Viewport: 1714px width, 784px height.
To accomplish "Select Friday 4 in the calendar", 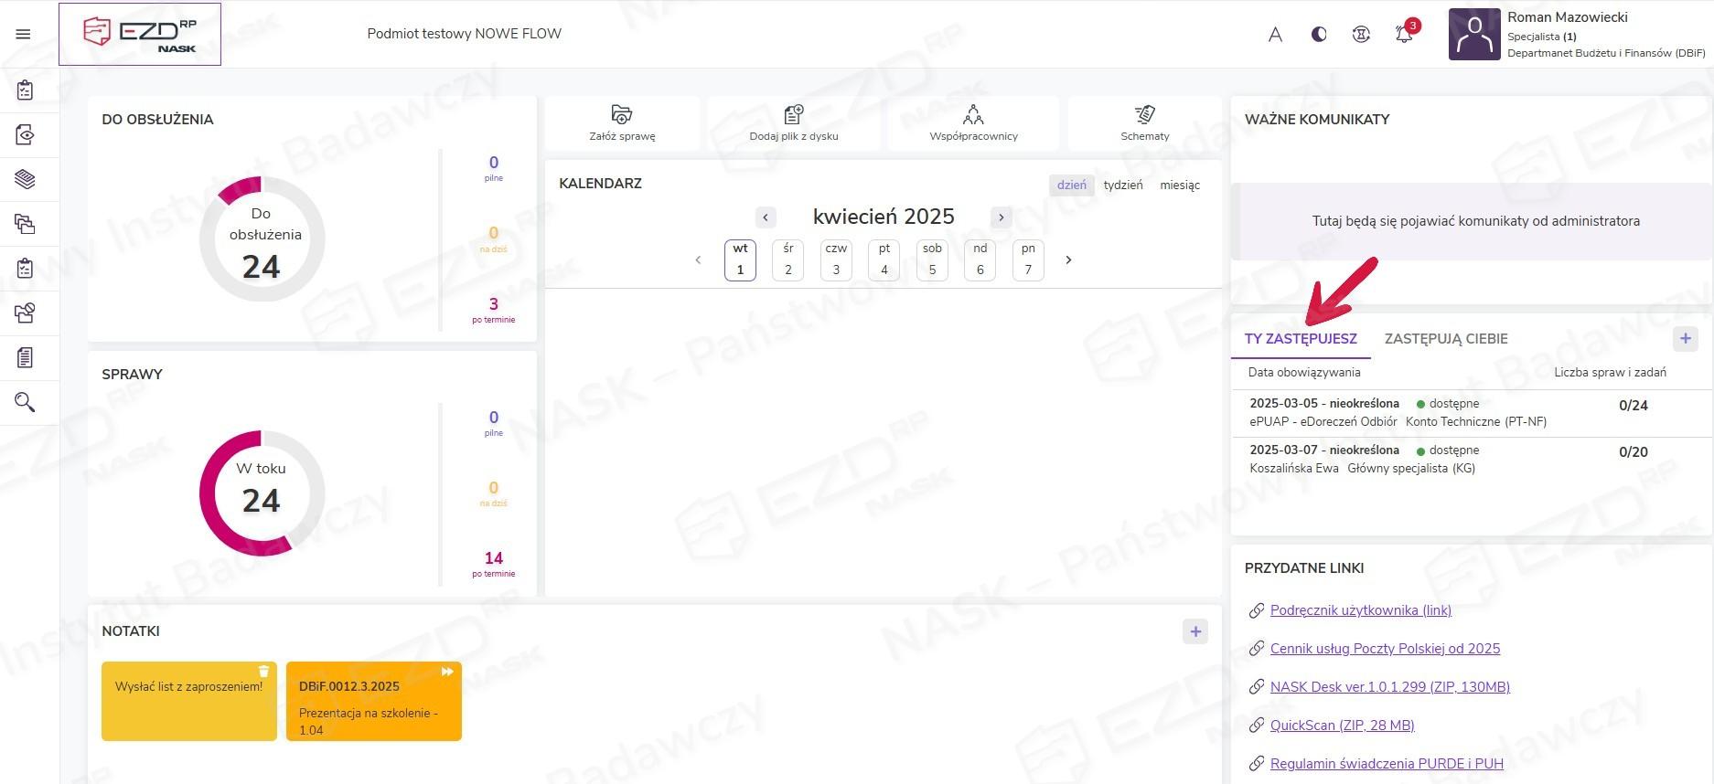I will [884, 260].
